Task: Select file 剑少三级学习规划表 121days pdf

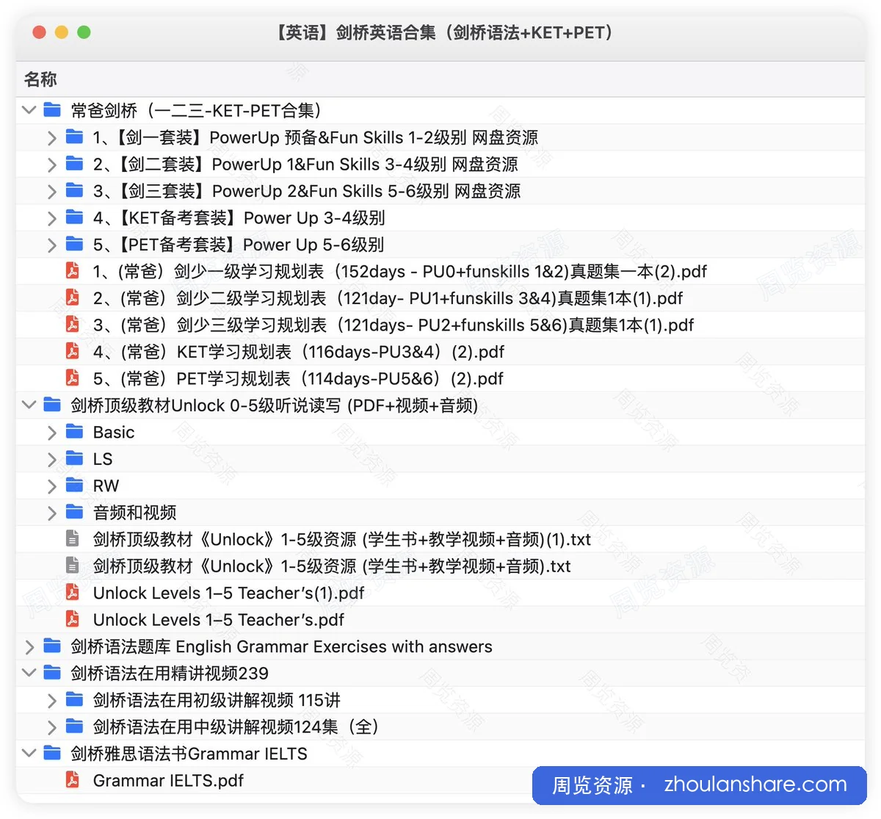Action: (x=394, y=325)
